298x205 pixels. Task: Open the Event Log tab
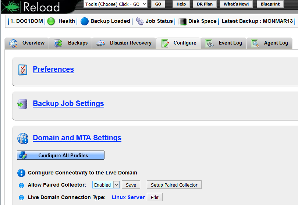(224, 43)
